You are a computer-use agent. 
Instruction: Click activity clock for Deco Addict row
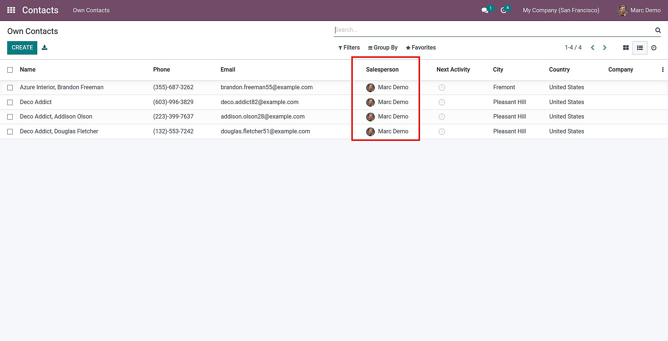point(442,102)
